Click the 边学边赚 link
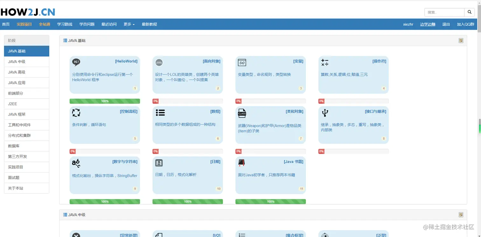Viewport: 481px width, 237px height. 428,24
